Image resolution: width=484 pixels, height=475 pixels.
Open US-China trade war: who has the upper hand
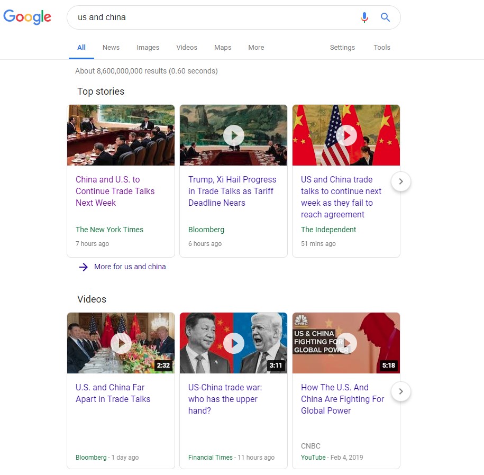(x=225, y=399)
